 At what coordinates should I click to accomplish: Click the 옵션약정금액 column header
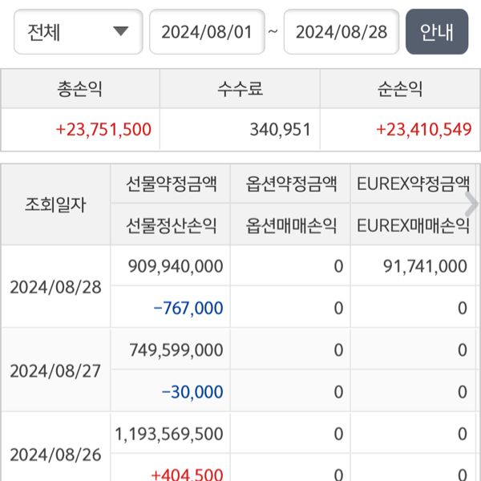point(290,184)
